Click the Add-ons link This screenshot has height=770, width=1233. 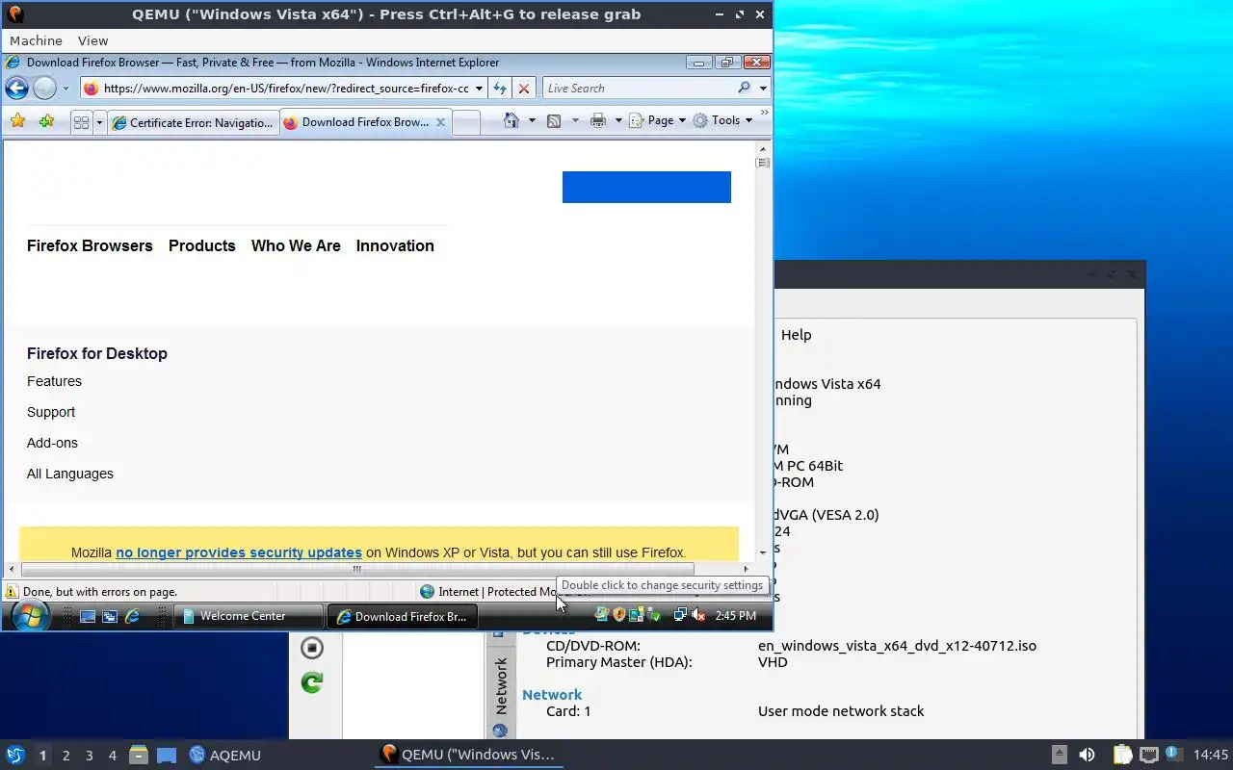(x=52, y=443)
